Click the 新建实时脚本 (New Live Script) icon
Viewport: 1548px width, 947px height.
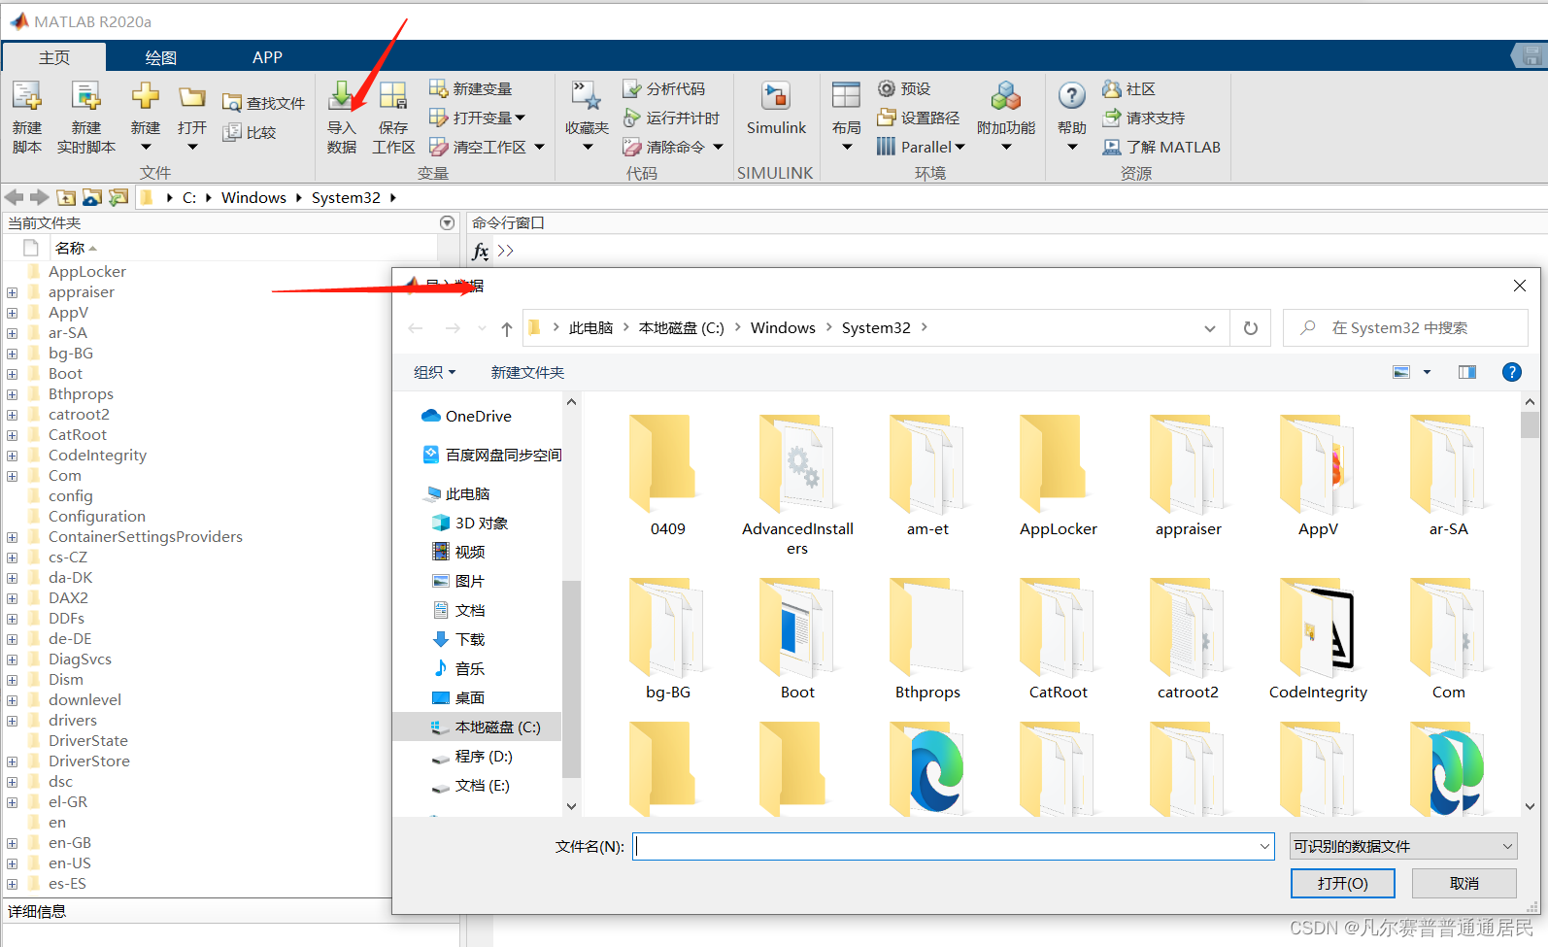(86, 96)
